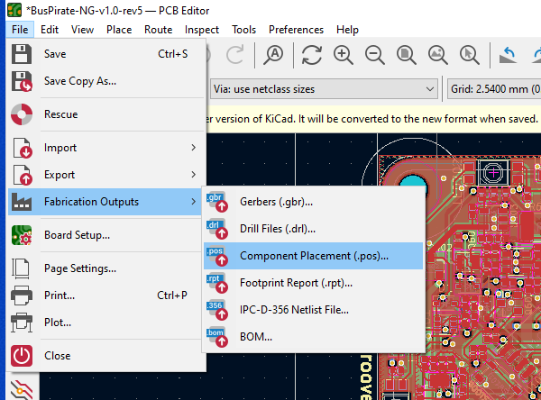The image size is (541, 400).
Task: Open the Edit menu
Action: 50,30
